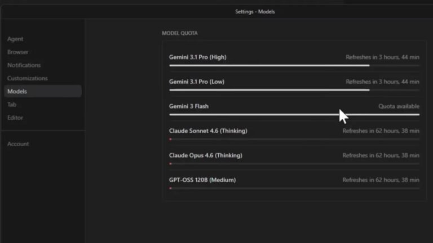The height and width of the screenshot is (243, 433).
Task: Click the Gemini 3.1 Pro (High) quota bar
Action: [x=294, y=66]
